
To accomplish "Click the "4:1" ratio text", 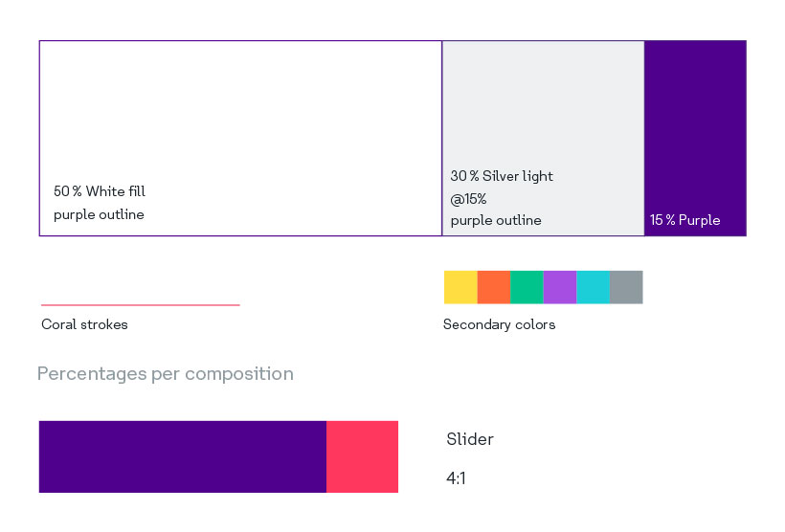I will [457, 477].
